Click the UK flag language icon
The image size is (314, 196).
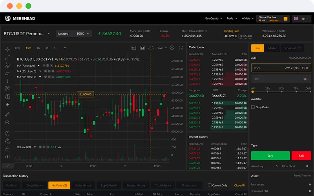point(296,18)
